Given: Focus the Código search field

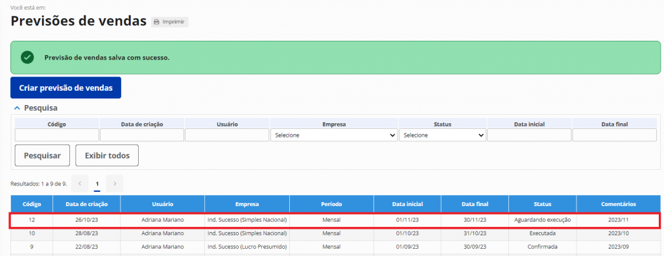Looking at the screenshot, I should (57, 135).
